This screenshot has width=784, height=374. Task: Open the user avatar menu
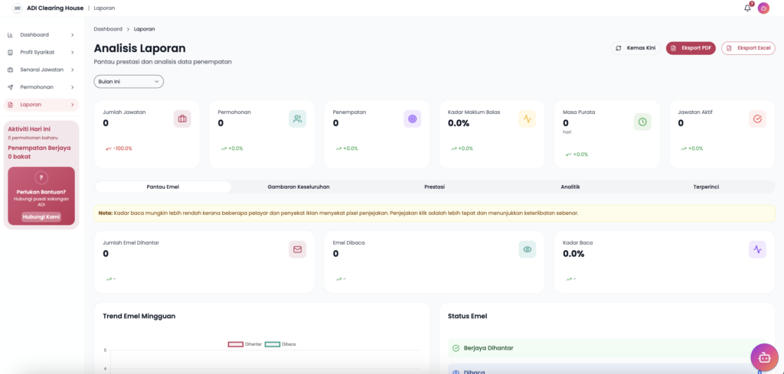click(x=763, y=8)
